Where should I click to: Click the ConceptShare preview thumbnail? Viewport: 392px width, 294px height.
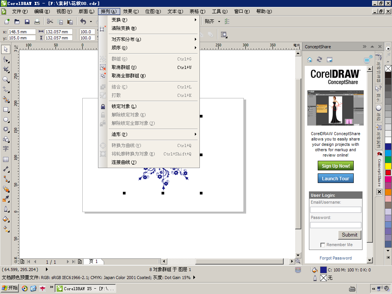[x=335, y=108]
